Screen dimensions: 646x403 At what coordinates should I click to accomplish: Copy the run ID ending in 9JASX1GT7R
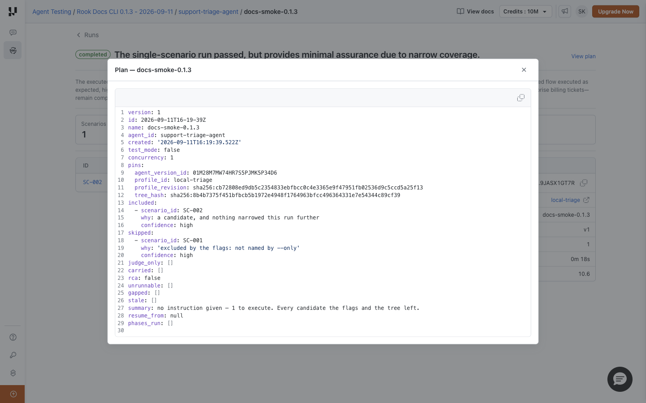point(584,183)
